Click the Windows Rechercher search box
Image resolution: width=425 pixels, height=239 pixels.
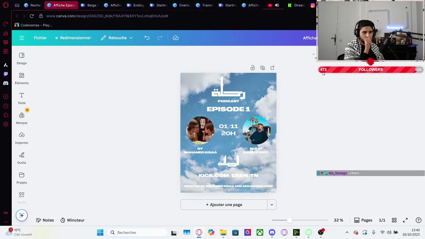(138, 232)
